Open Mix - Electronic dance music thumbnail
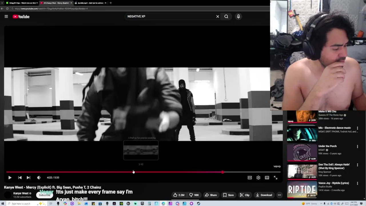This screenshot has height=206, width=366. tap(302, 134)
